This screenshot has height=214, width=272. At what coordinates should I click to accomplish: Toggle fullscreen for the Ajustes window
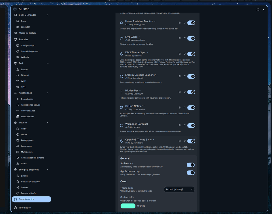click(x=258, y=10)
